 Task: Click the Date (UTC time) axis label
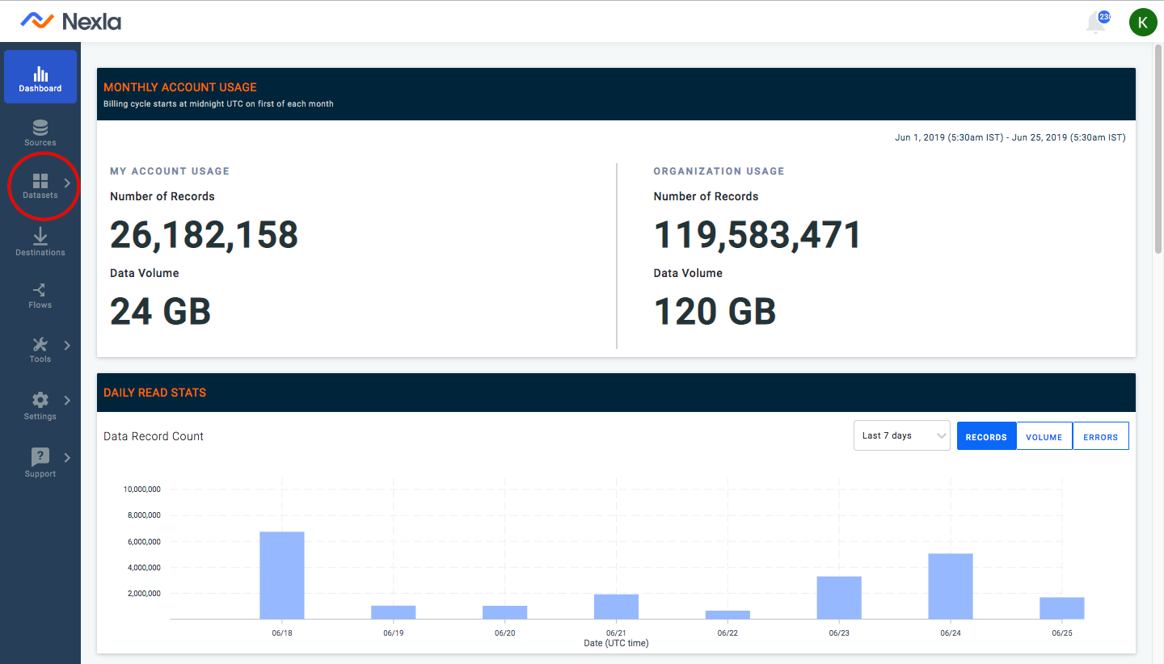click(x=616, y=643)
